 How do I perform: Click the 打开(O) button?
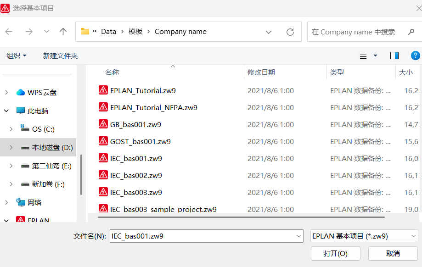point(335,253)
